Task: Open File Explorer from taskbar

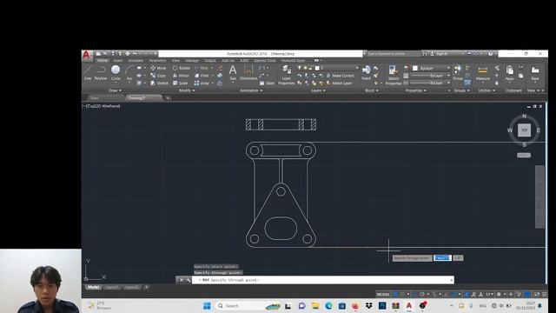Action: 315,305
